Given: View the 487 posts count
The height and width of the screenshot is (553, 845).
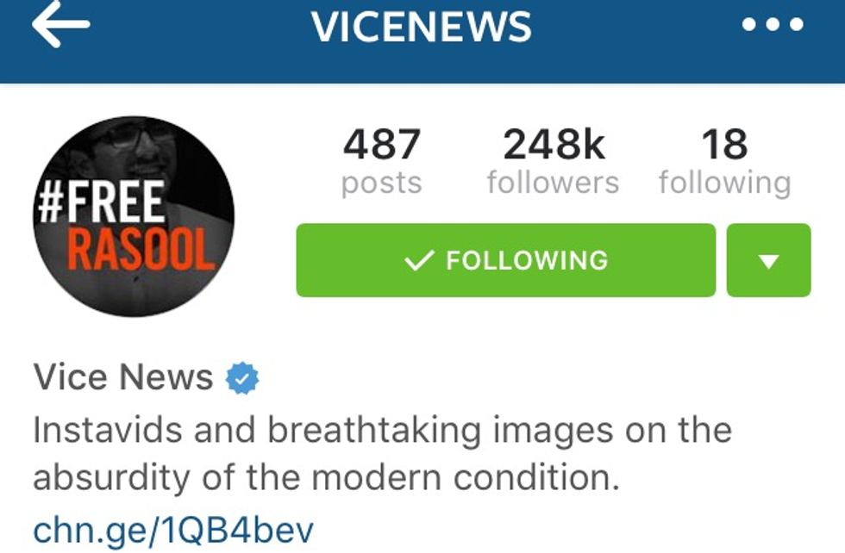Looking at the screenshot, I should 381,160.
